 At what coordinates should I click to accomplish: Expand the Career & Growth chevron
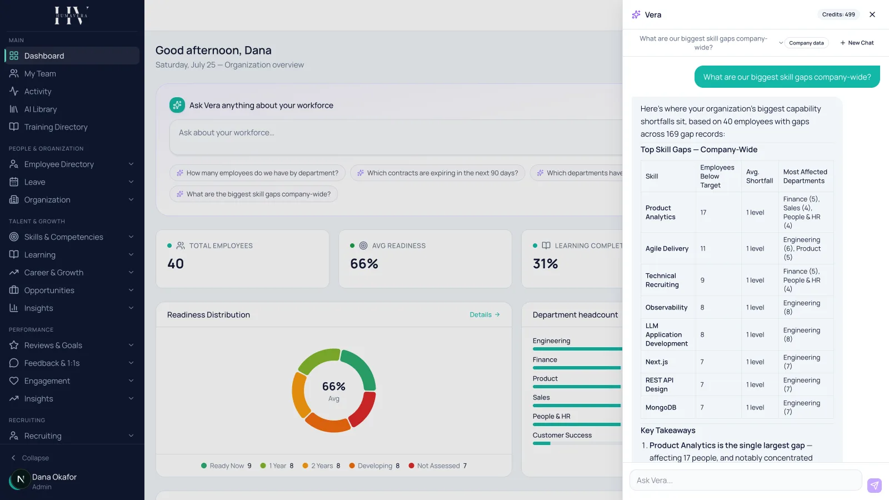point(131,272)
